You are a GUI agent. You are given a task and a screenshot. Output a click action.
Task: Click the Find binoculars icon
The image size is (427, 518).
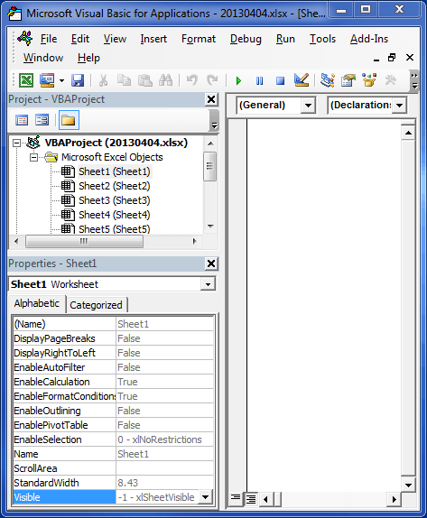click(165, 80)
